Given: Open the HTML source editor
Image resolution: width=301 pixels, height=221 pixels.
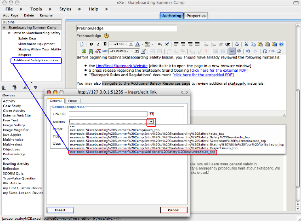Looking at the screenshot, I should (x=271, y=51).
